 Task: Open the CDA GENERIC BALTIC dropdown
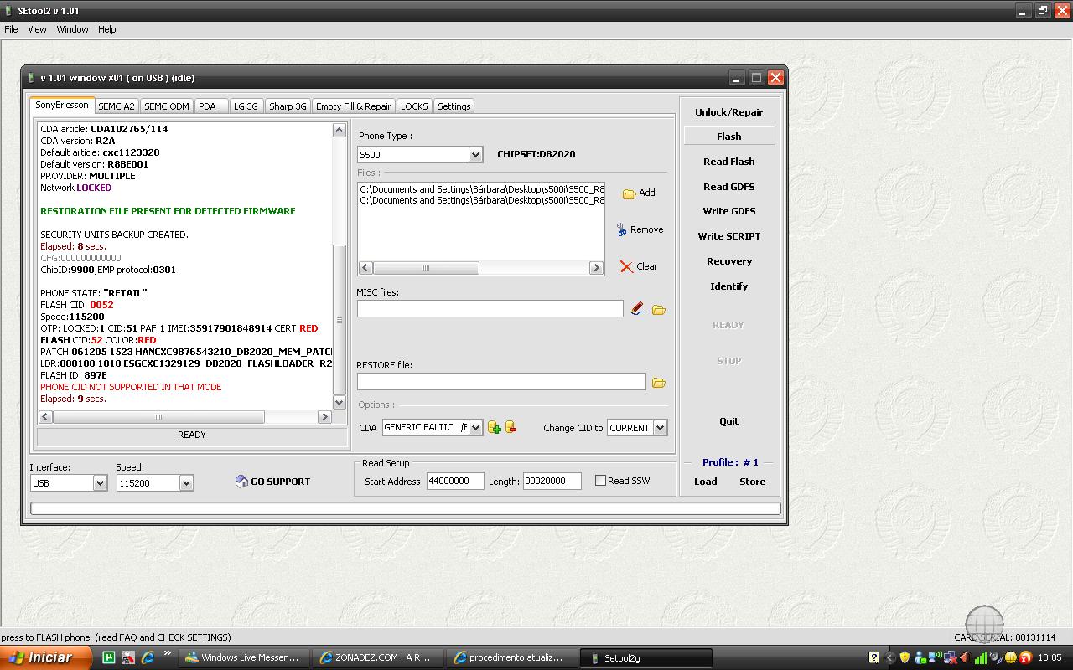click(x=475, y=428)
